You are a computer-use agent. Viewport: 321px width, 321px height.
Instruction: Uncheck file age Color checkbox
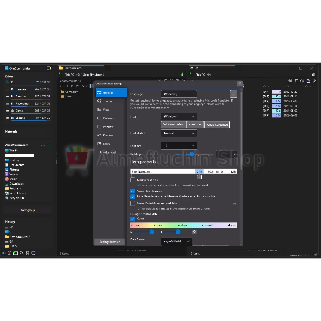(x=133, y=219)
